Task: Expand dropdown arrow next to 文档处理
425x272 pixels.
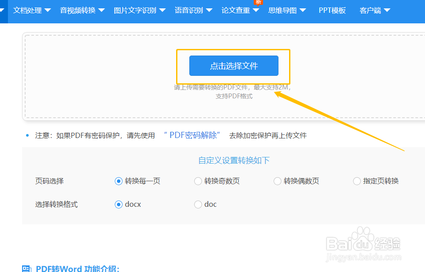Action: (x=48, y=10)
